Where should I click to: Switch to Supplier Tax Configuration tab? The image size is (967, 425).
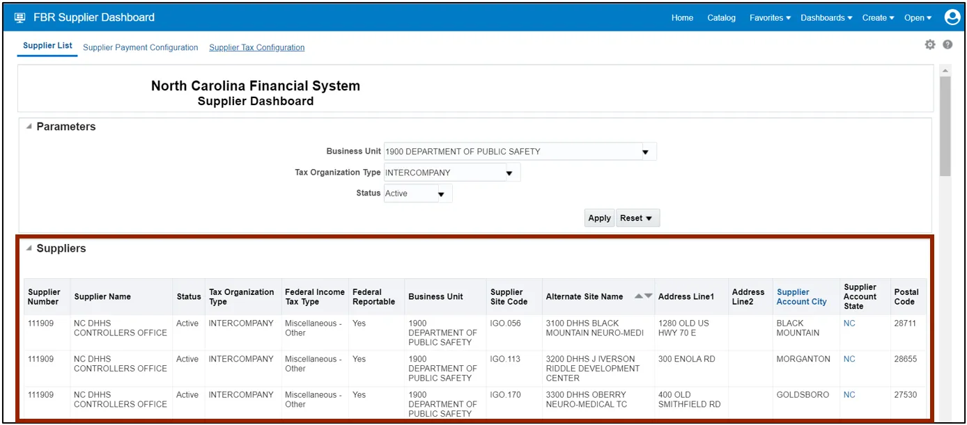[256, 47]
